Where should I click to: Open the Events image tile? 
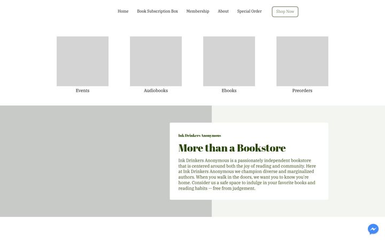(x=82, y=61)
